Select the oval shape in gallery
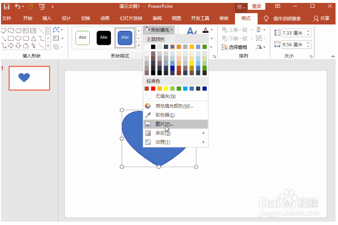This screenshot has height=225, width=338. 18,39
